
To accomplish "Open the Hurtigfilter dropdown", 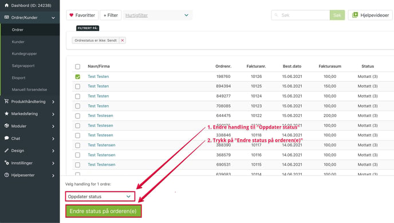I will (x=157, y=15).
